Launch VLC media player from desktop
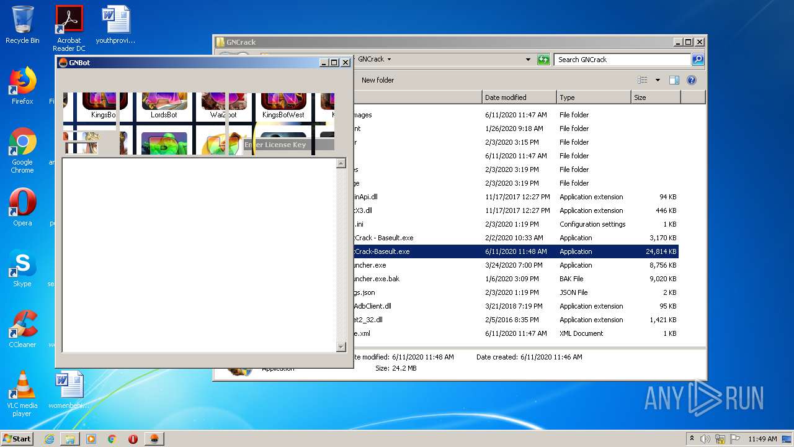Viewport: 794px width, 447px height. 22,394
